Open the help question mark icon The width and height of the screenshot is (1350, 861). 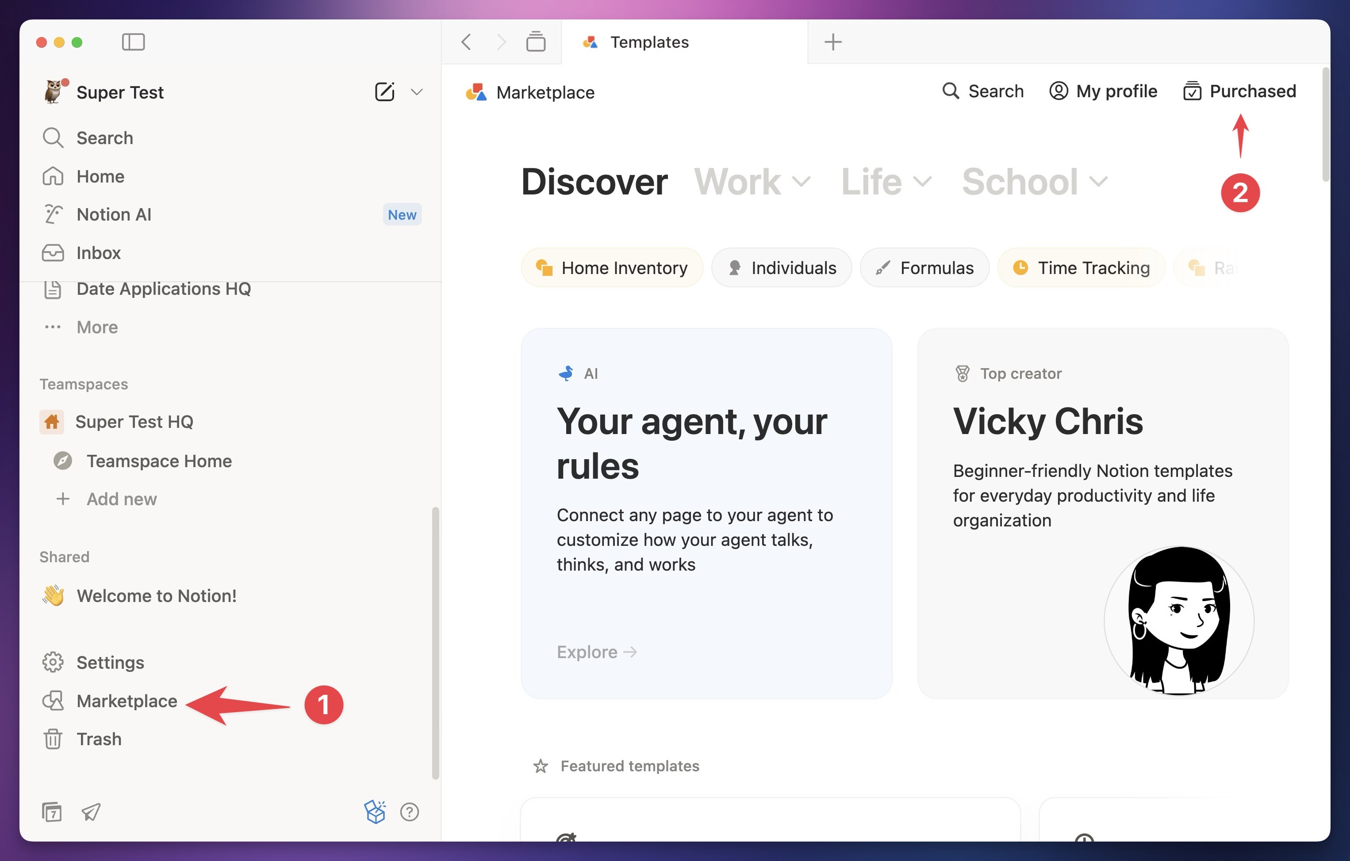[x=409, y=811]
